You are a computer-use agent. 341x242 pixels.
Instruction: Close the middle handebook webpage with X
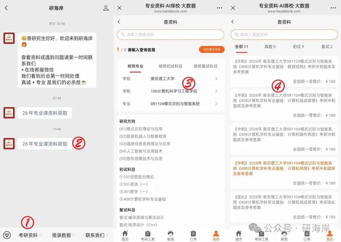119,8
